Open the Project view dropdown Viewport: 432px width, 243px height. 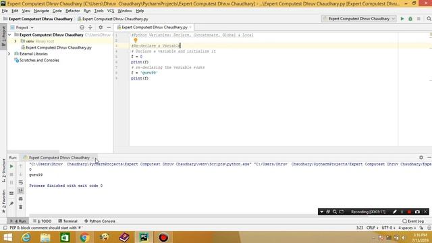click(x=22, y=28)
